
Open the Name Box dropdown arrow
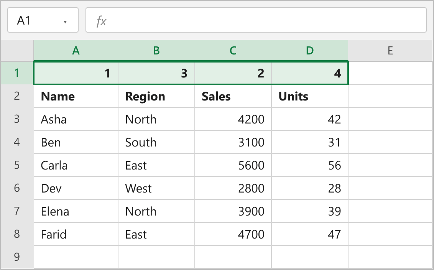point(65,22)
